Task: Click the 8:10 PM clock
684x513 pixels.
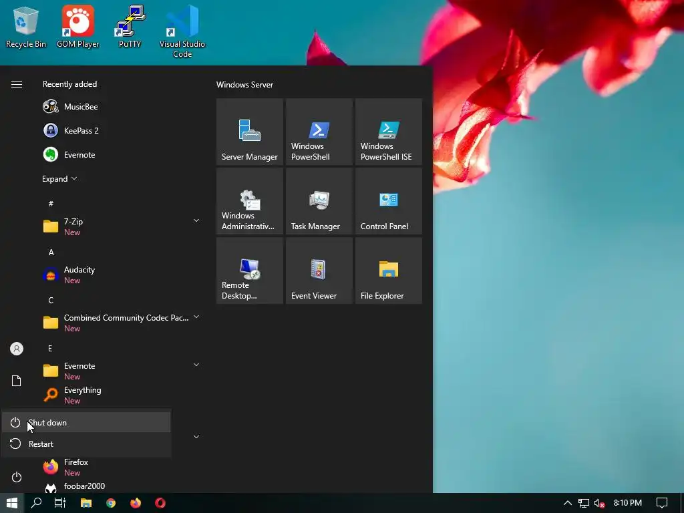Action: click(x=628, y=503)
